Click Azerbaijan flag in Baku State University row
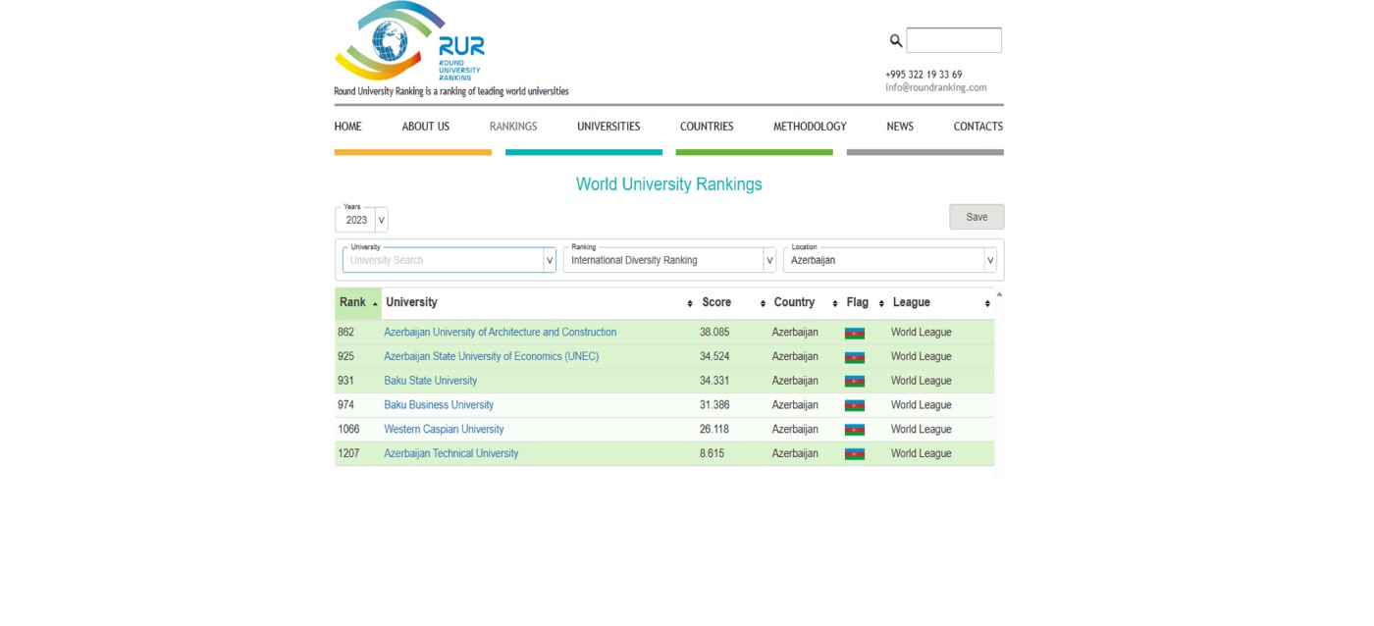 click(x=854, y=382)
